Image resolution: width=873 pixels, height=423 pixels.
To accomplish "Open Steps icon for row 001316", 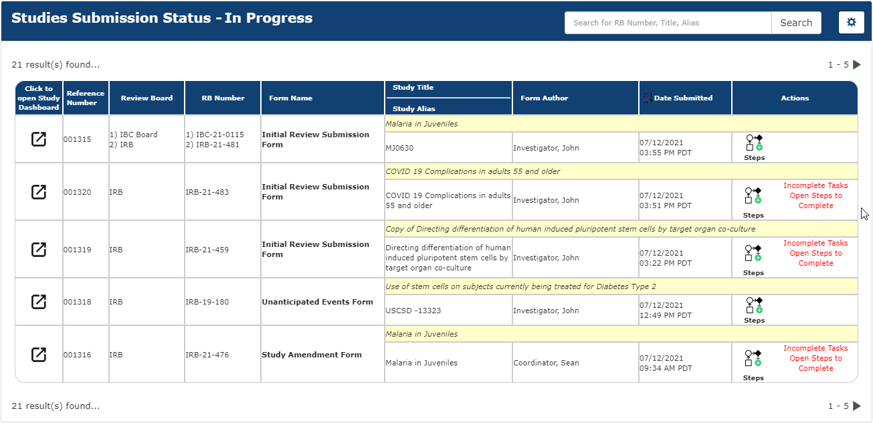I will (754, 358).
